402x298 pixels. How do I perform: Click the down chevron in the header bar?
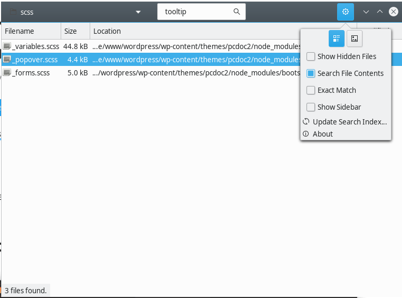pos(366,12)
